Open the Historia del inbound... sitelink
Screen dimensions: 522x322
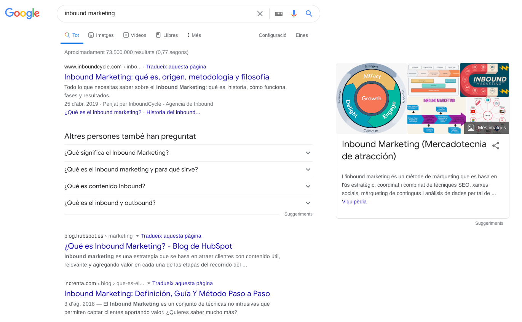(173, 112)
